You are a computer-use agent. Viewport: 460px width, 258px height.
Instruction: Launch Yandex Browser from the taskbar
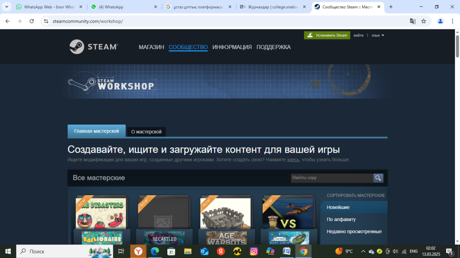[x=138, y=251]
